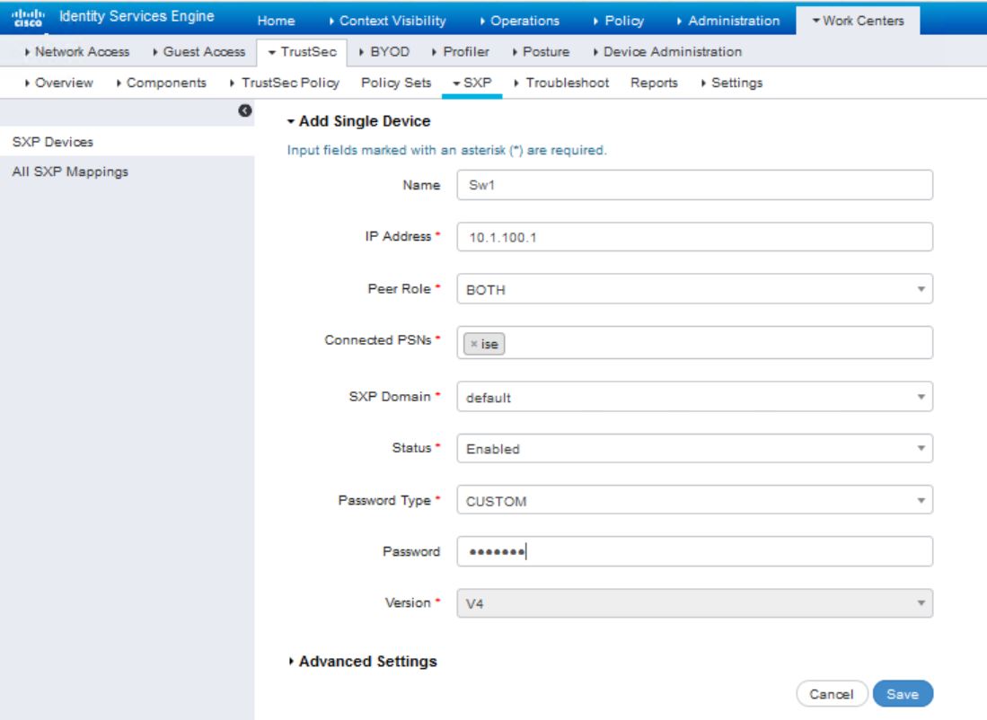Open the BYOD work center
The height and width of the screenshot is (720, 987).
point(384,51)
